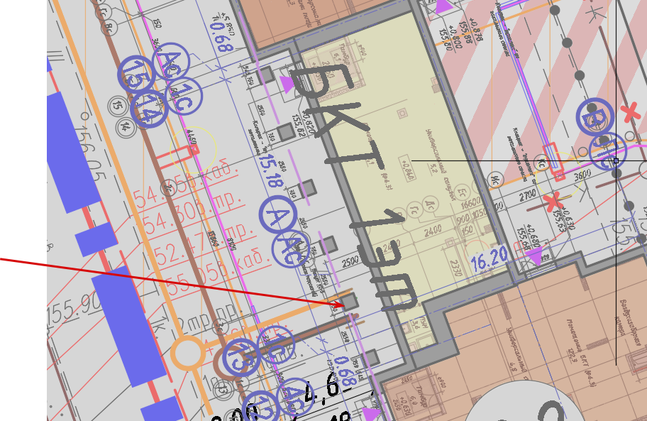Select the dimension text '2700'
647x421 pixels.
(528, 195)
